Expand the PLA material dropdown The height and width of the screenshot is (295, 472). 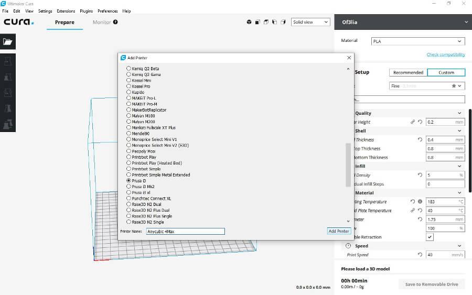pos(417,41)
